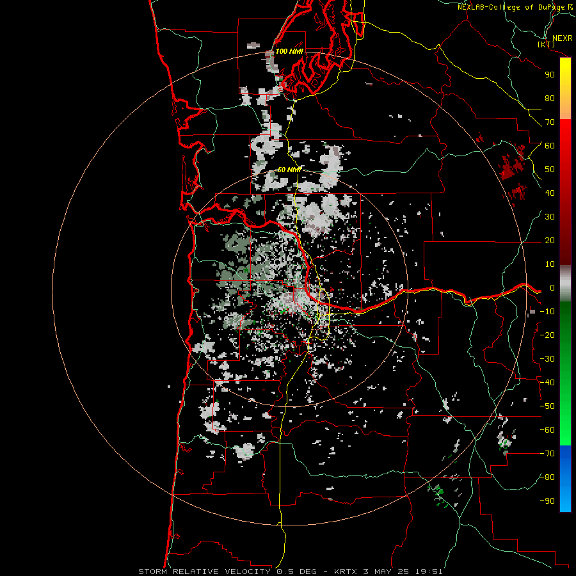The width and height of the screenshot is (576, 576).
Task: Select the -90 tick label on colorbar
Action: [547, 501]
